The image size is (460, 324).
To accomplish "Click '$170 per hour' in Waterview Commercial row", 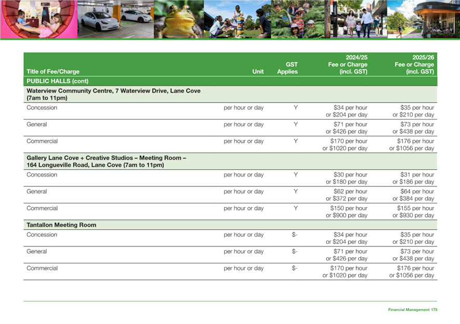I will [349, 141].
